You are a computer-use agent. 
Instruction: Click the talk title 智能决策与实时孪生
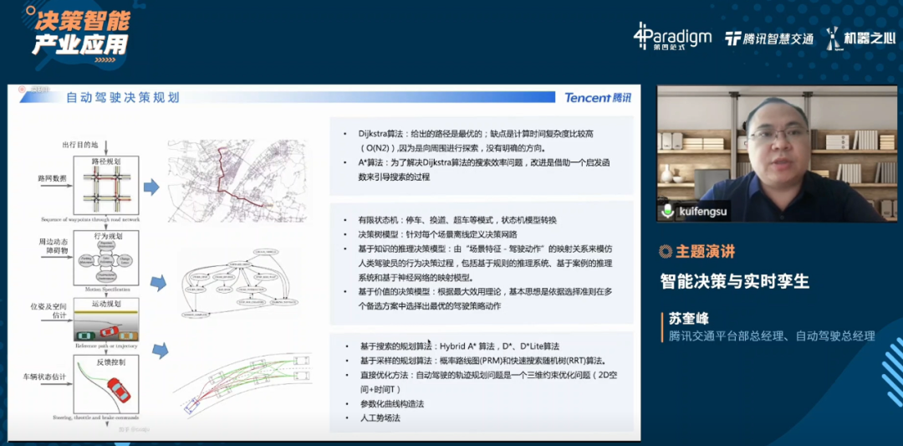click(735, 281)
